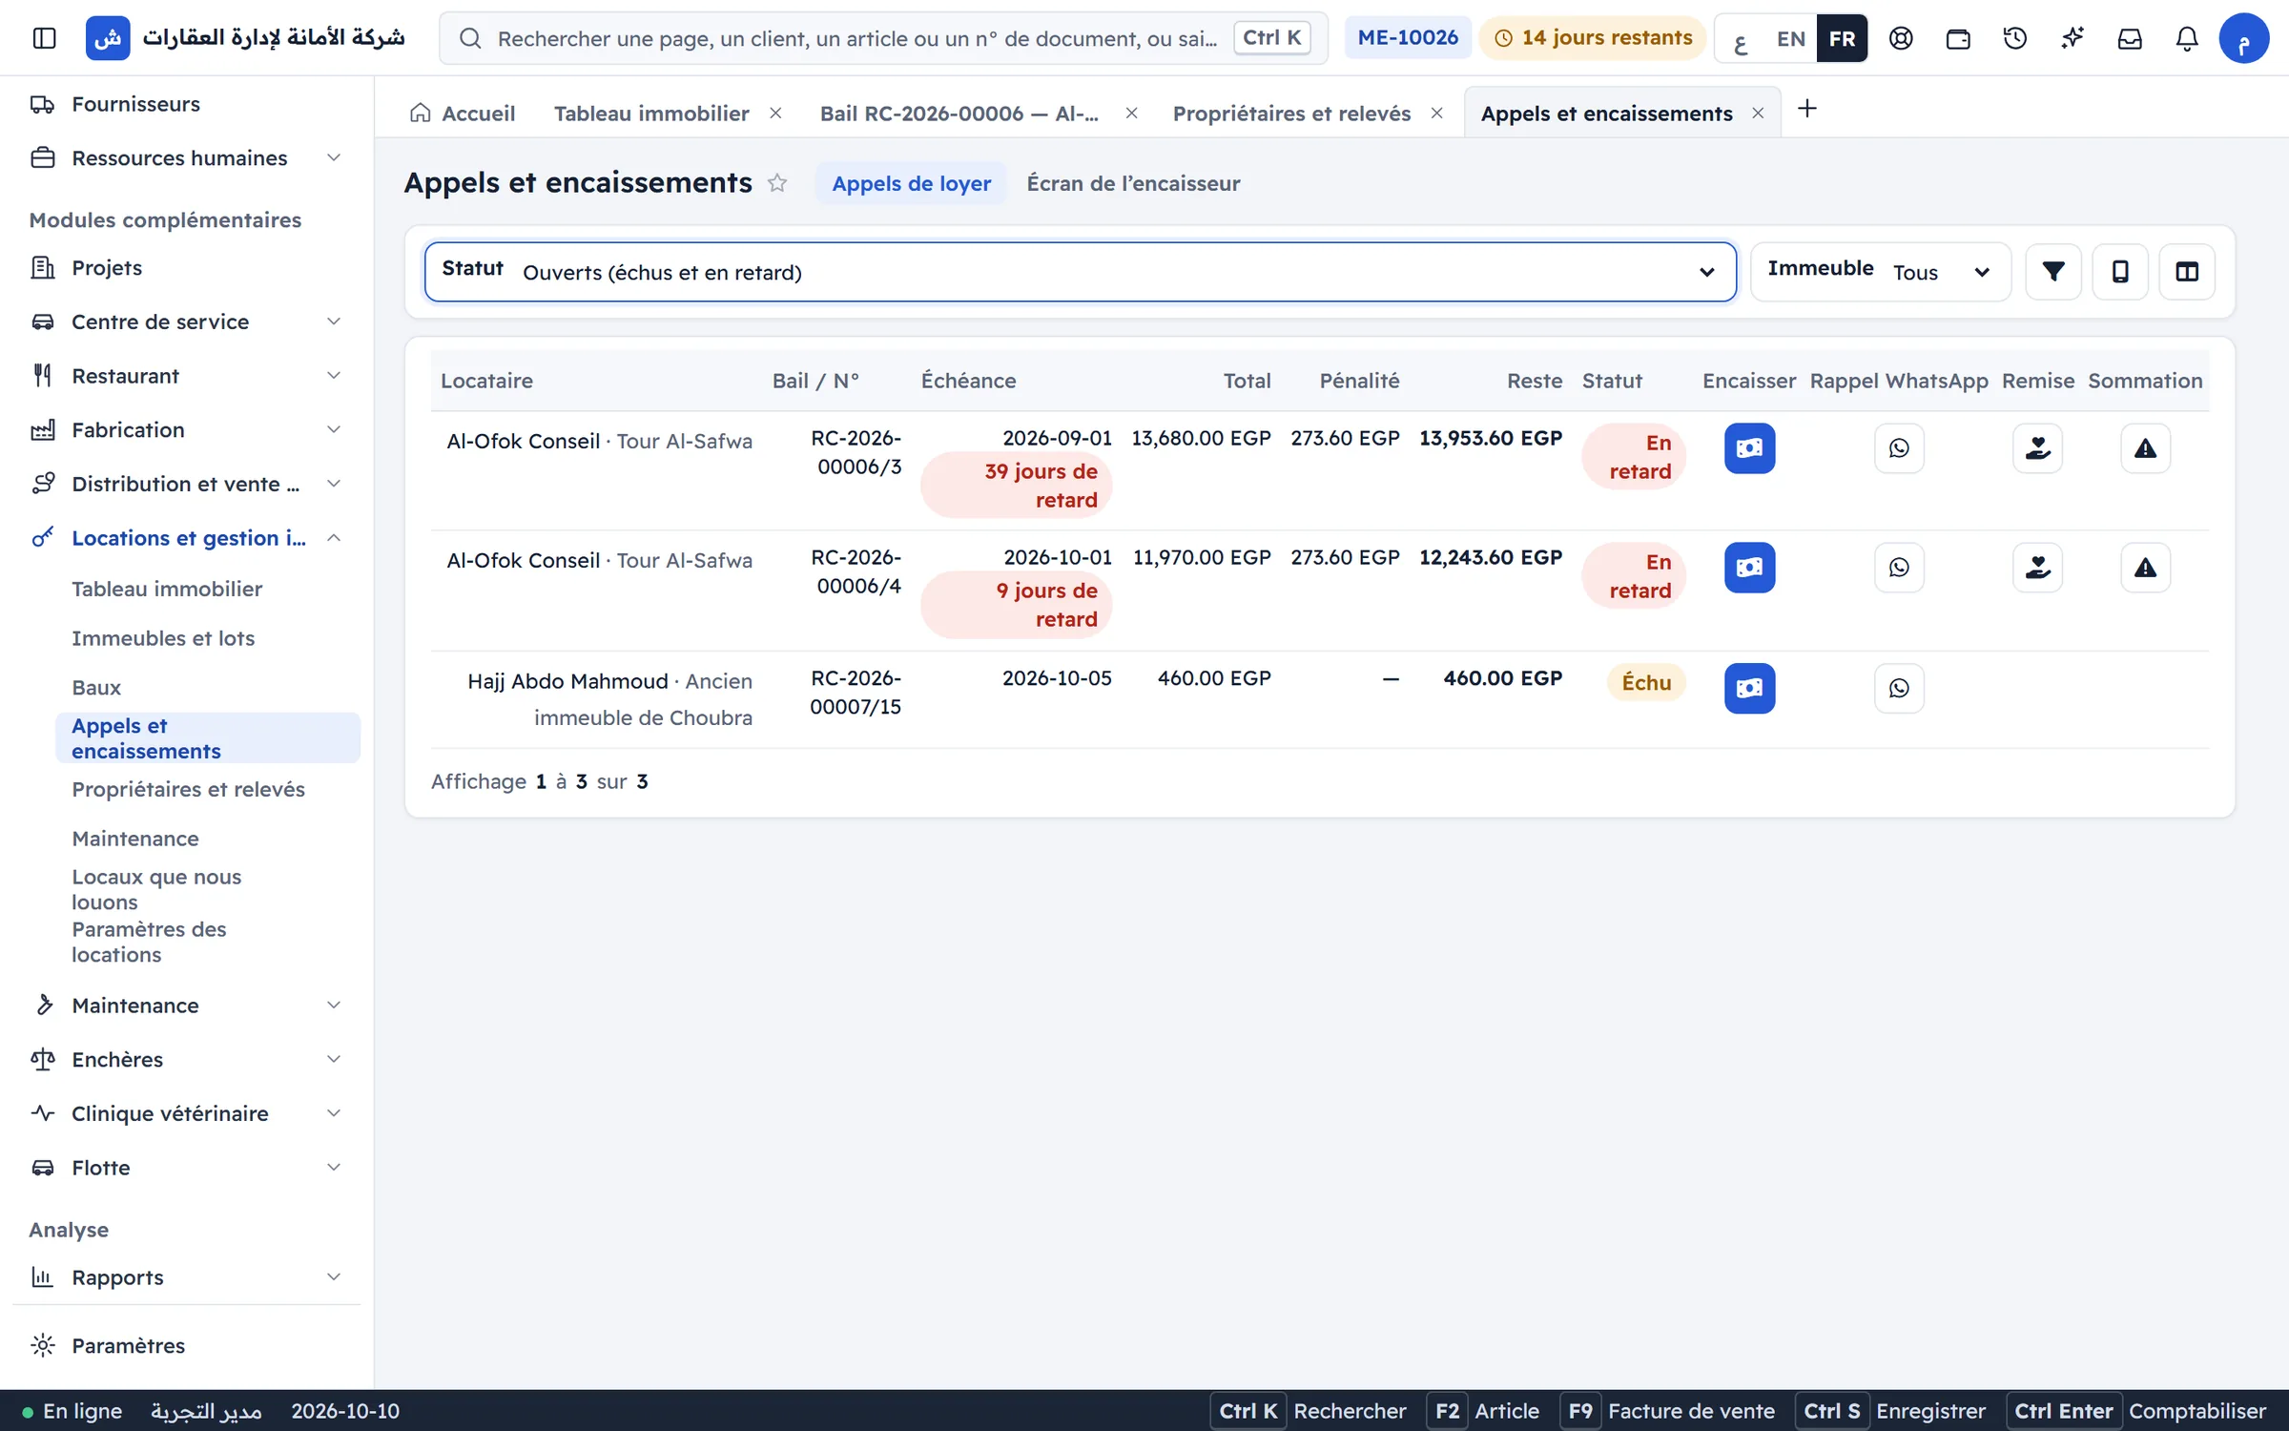Add a new tab with plus
Viewport: 2289px width, 1431px height.
click(x=1806, y=109)
